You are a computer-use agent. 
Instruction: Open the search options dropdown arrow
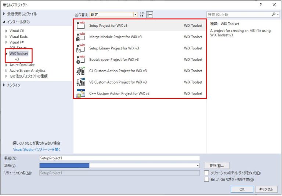click(x=278, y=14)
